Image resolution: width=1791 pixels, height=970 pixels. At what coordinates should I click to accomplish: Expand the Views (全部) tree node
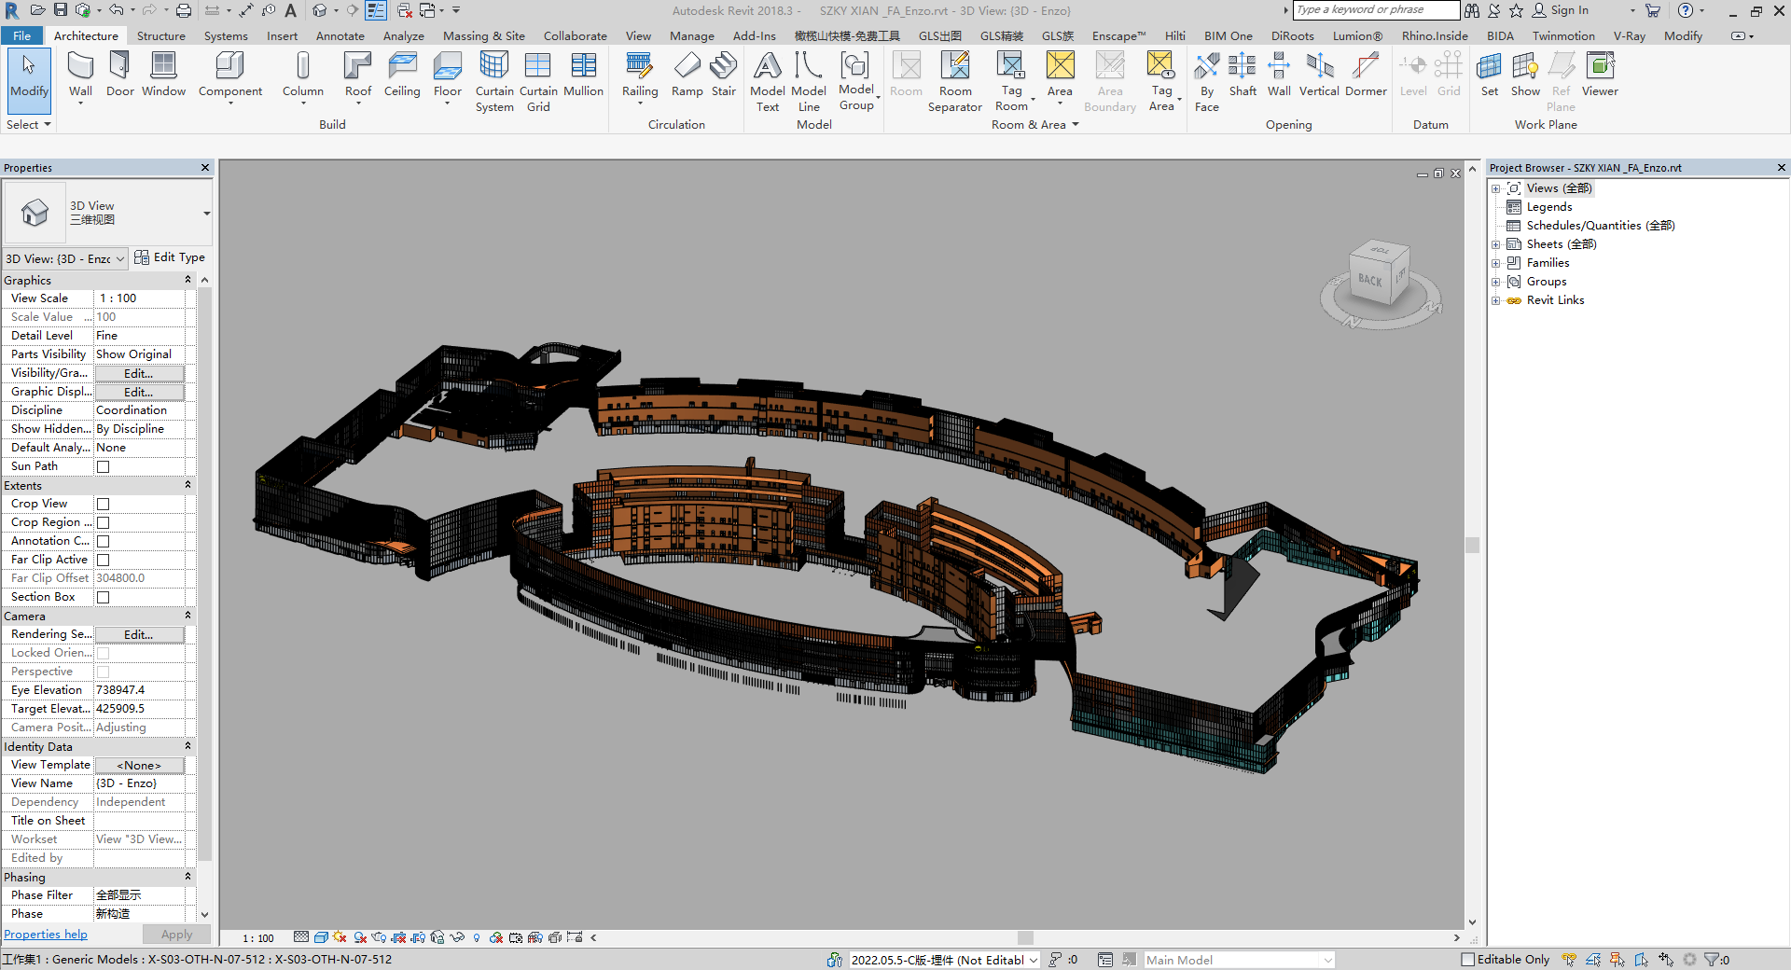click(1496, 188)
